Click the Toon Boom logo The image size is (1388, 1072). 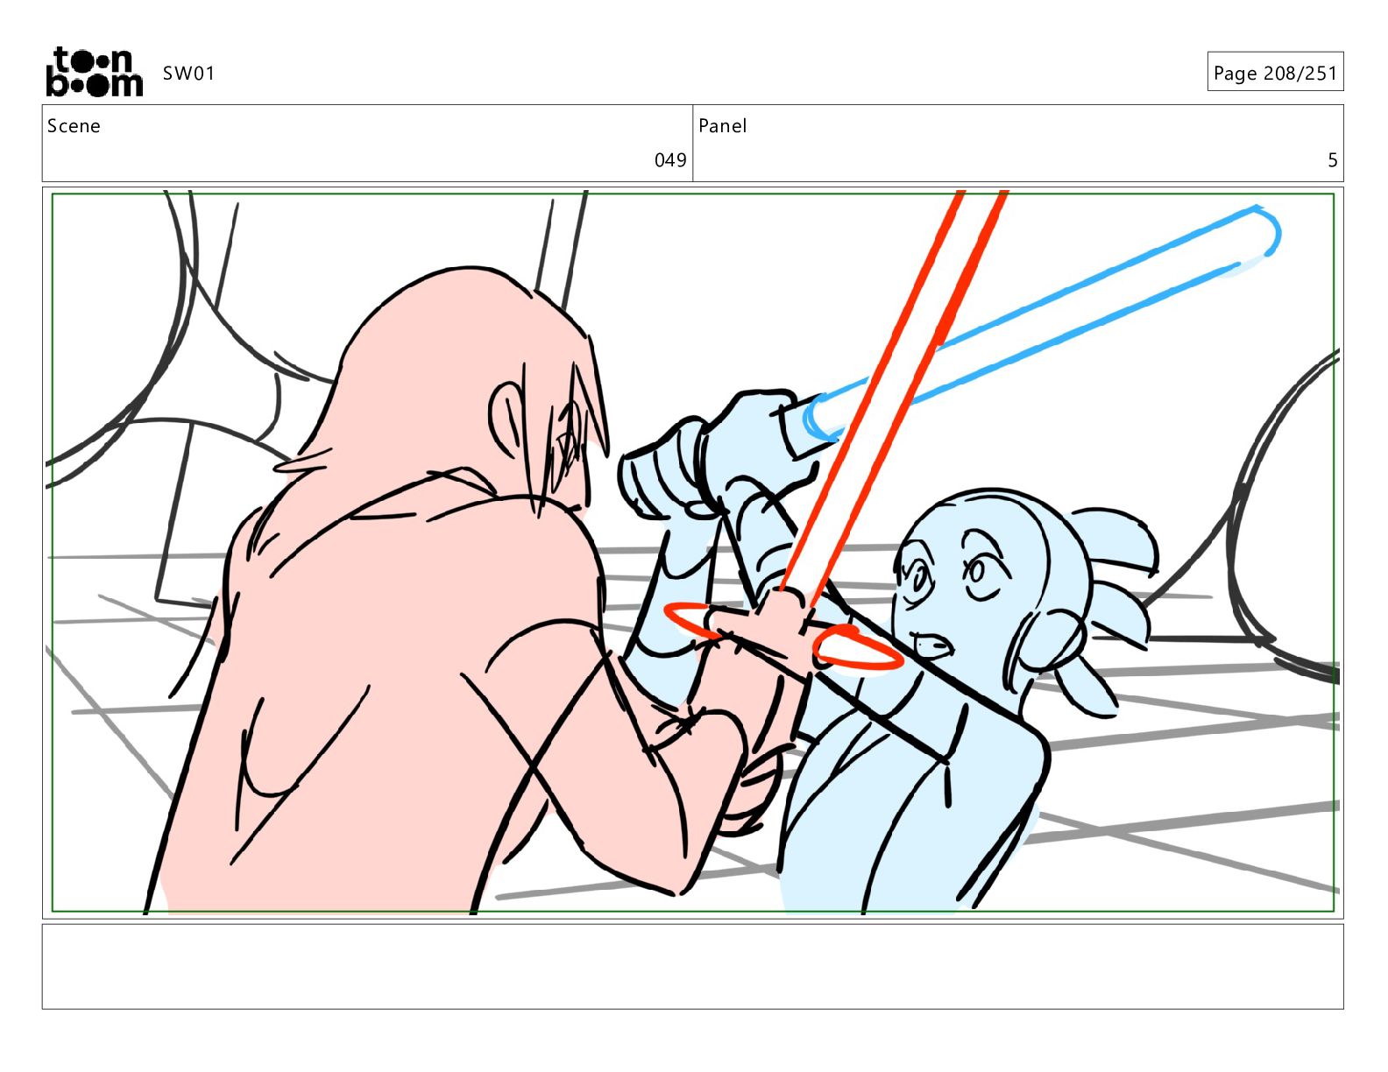(95, 72)
